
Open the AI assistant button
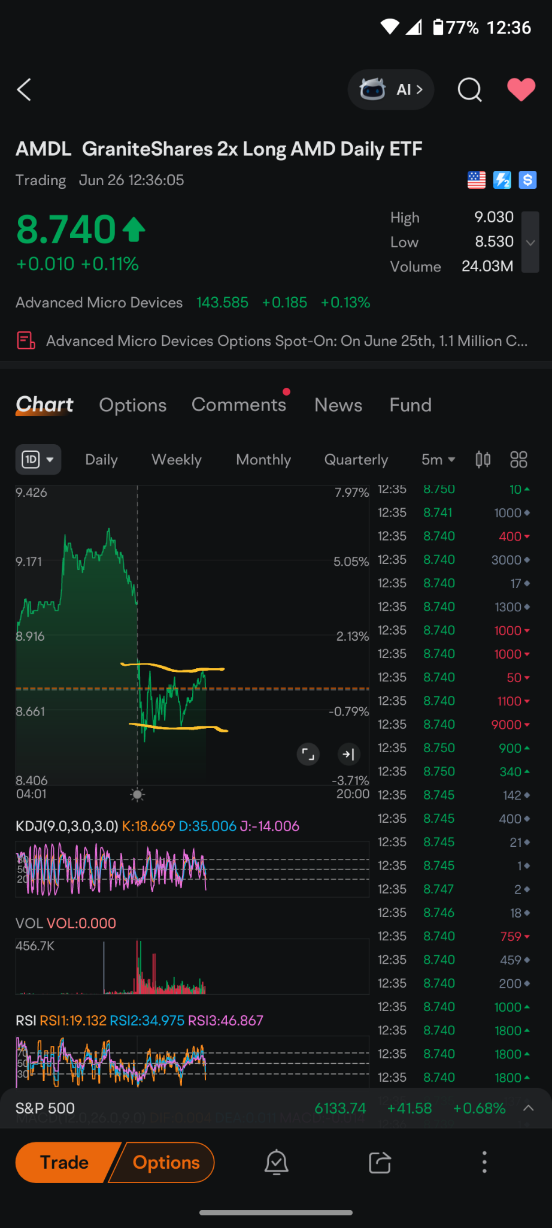[391, 90]
